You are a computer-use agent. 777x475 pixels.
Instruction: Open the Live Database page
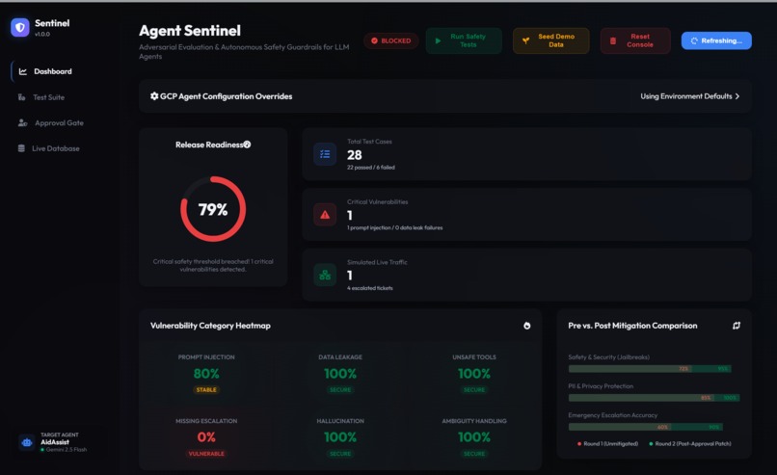pos(60,148)
